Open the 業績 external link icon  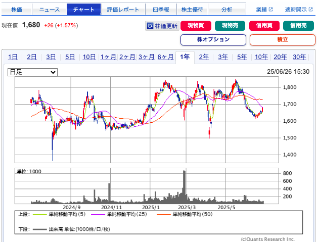coord(271,9)
